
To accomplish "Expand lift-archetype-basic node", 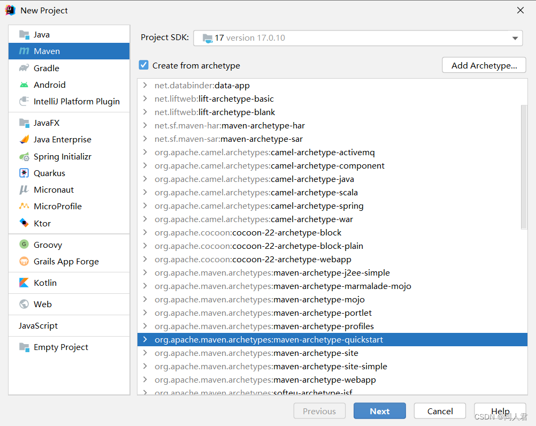I will pyautogui.click(x=145, y=98).
